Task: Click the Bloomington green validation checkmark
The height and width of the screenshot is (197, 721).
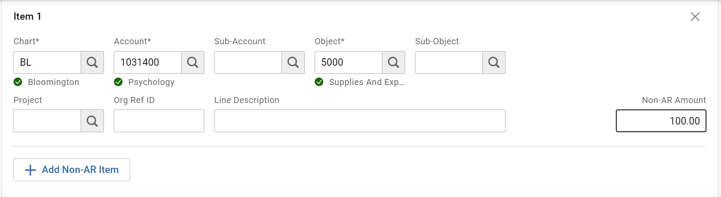Action: [x=18, y=82]
